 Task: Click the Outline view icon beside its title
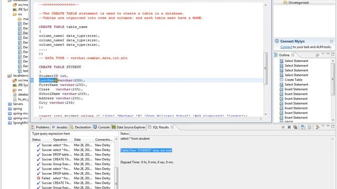tap(276, 55)
